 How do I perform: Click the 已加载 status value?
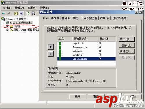click(70, 77)
